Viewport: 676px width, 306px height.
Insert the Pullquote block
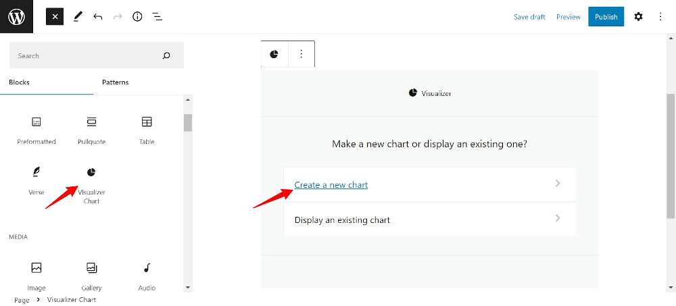point(91,130)
